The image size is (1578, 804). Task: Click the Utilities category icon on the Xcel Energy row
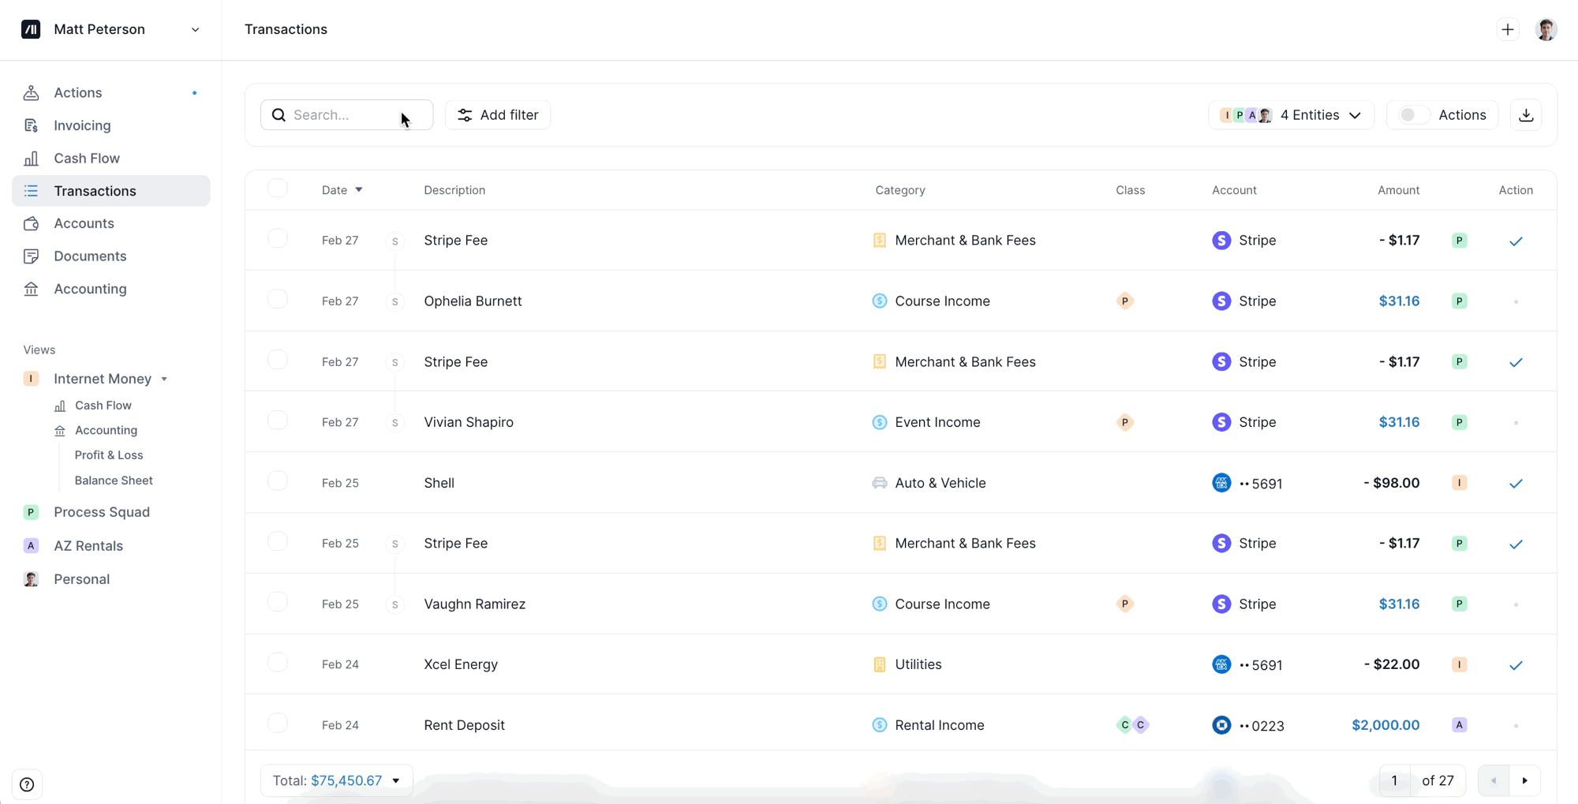point(879,664)
